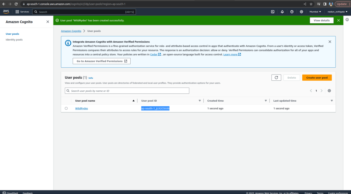This screenshot has height=194, width=351.
Task: Select the WildRydes user pool radio button
Action: (x=66, y=108)
